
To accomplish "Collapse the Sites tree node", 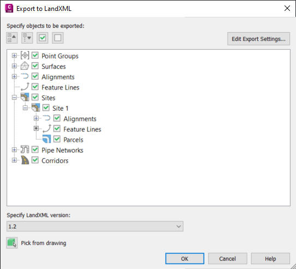I will pyautogui.click(x=14, y=97).
